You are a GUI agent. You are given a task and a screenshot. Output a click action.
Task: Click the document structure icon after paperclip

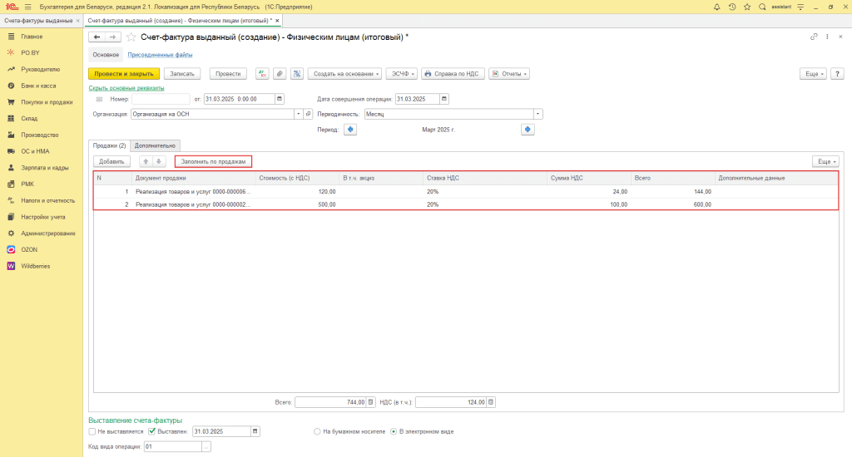click(x=297, y=74)
